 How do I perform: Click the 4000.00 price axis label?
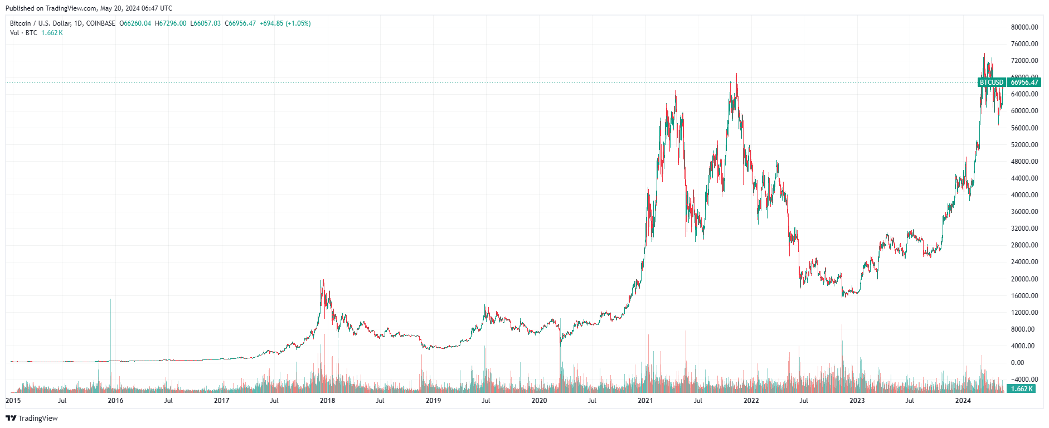(1023, 346)
